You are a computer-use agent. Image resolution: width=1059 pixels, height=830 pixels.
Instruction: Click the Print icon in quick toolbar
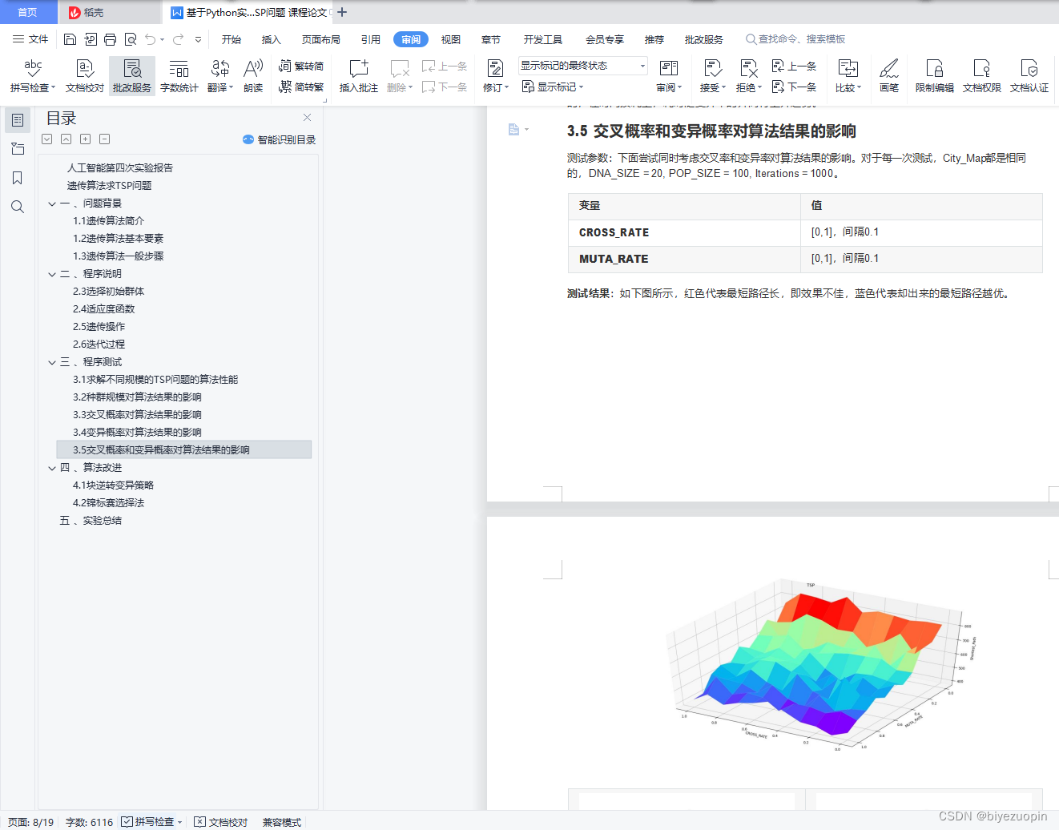(x=110, y=39)
